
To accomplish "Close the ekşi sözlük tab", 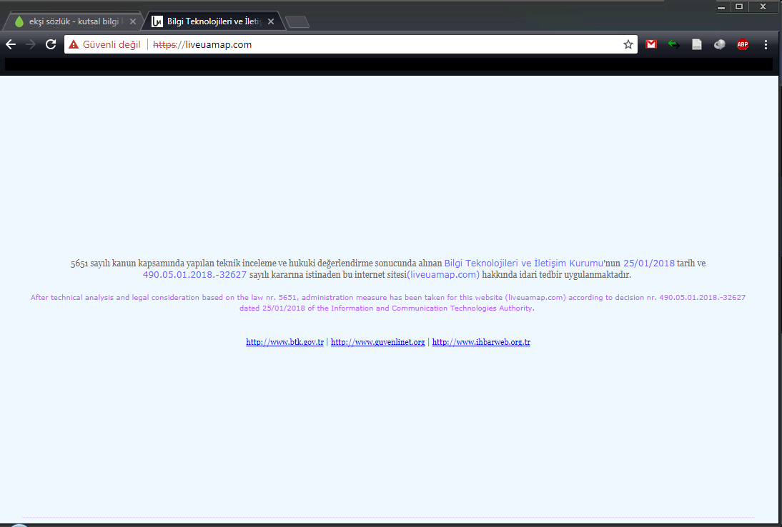I will (133, 21).
